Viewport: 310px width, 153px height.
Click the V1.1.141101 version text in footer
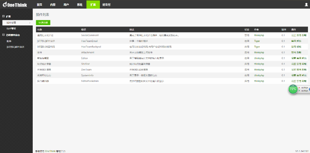[302, 151]
